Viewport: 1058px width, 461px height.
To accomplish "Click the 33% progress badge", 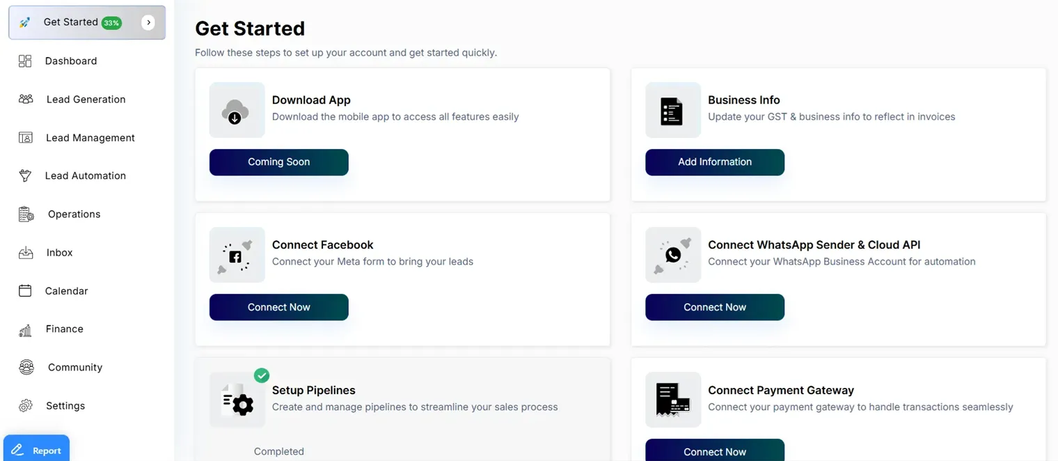I will (x=111, y=23).
